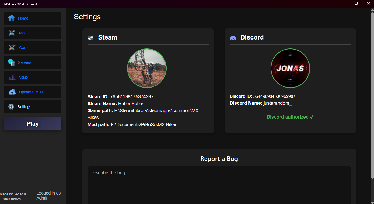
Task: Click the Upload a Mod cloud icon
Action: tap(12, 92)
